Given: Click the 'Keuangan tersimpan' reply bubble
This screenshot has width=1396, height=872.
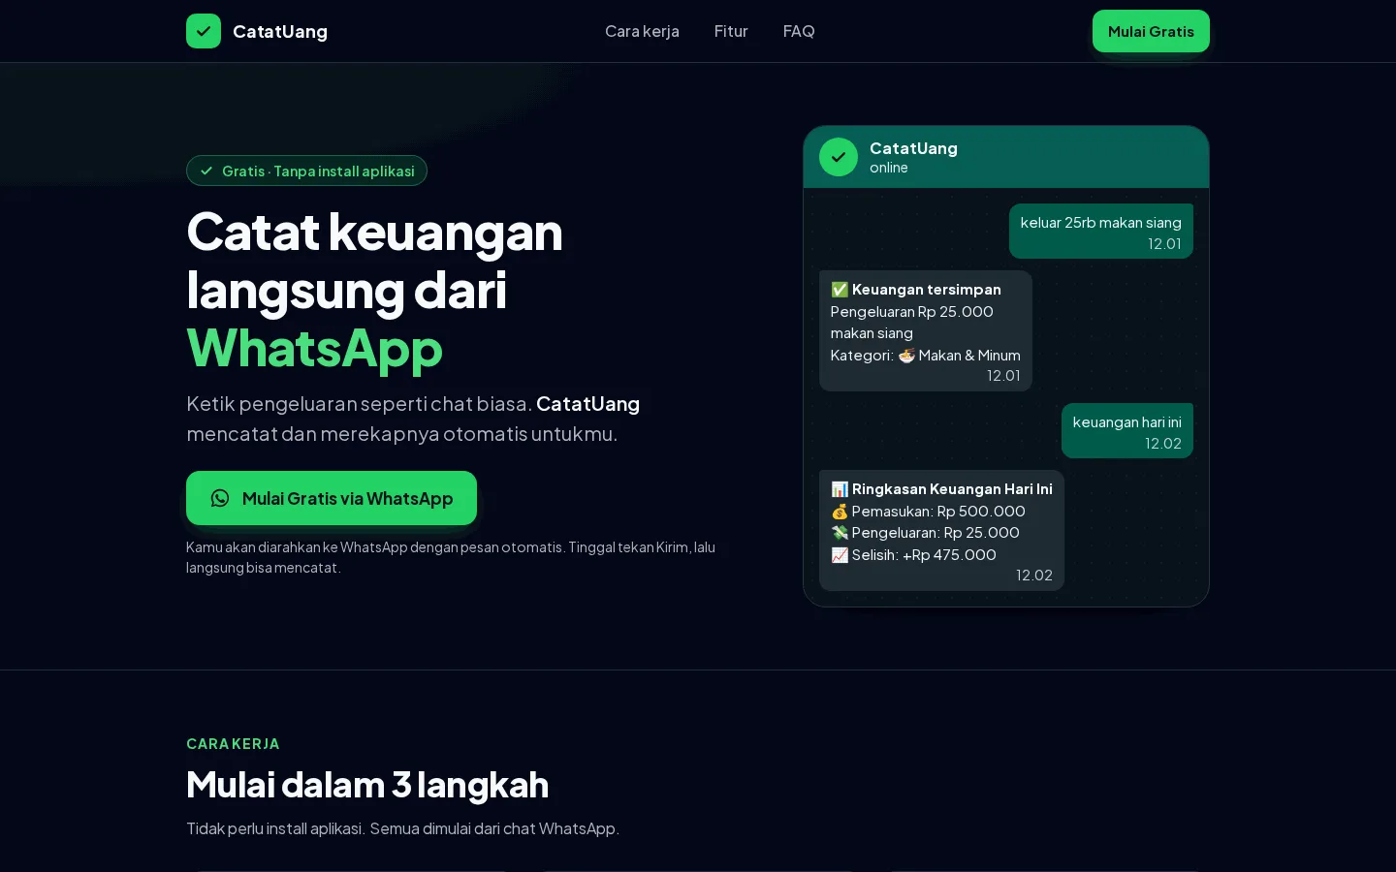Looking at the screenshot, I should 926,330.
